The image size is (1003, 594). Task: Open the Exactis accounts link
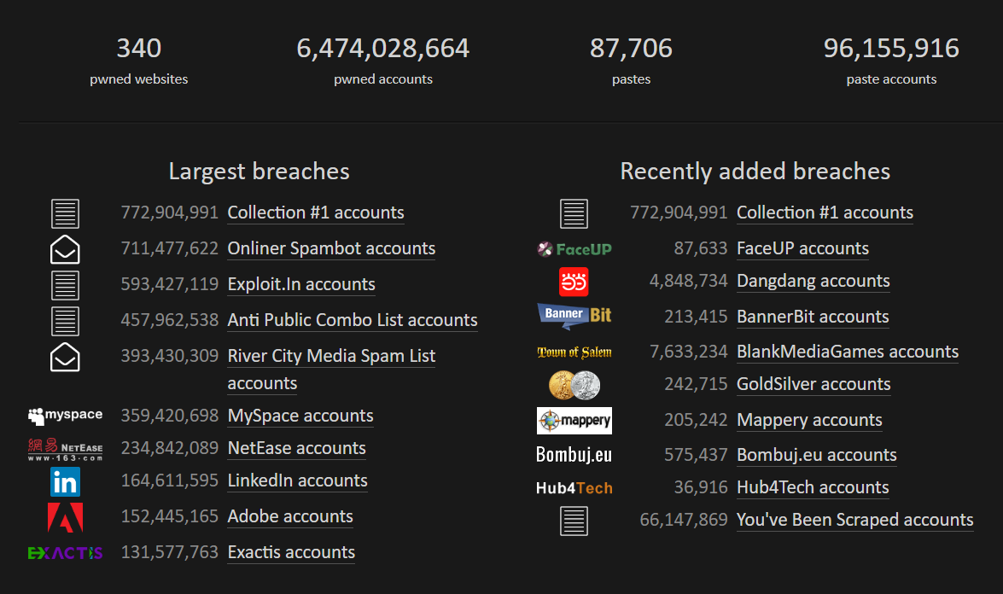coord(292,552)
